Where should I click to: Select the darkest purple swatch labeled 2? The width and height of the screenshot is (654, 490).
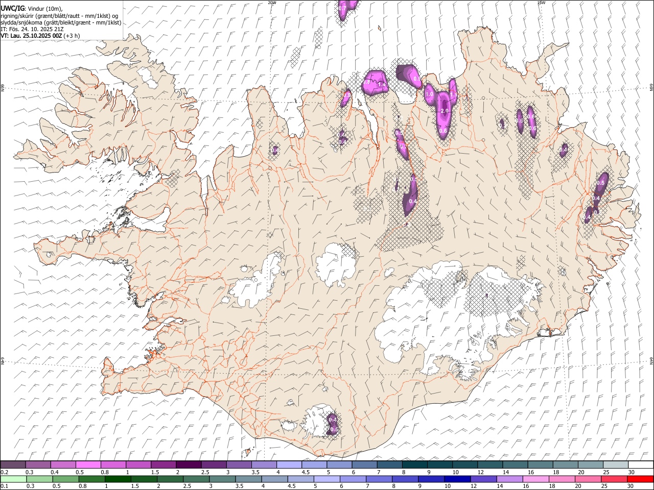click(x=189, y=465)
